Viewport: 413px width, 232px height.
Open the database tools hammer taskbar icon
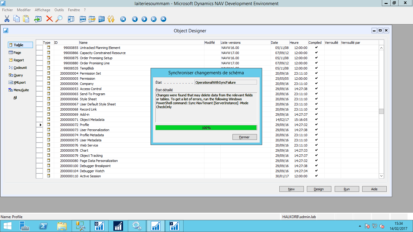coord(81,226)
